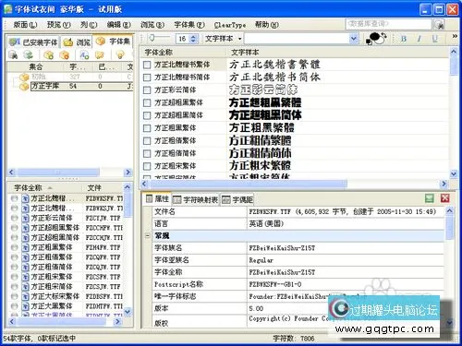Click scroll-down arrow of bottom-left file list
The height and width of the screenshot is (346, 462).
pos(128,312)
